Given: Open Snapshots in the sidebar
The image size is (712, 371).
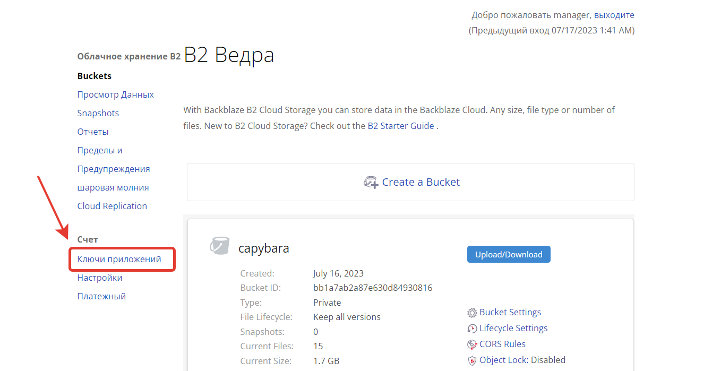Looking at the screenshot, I should coord(98,113).
